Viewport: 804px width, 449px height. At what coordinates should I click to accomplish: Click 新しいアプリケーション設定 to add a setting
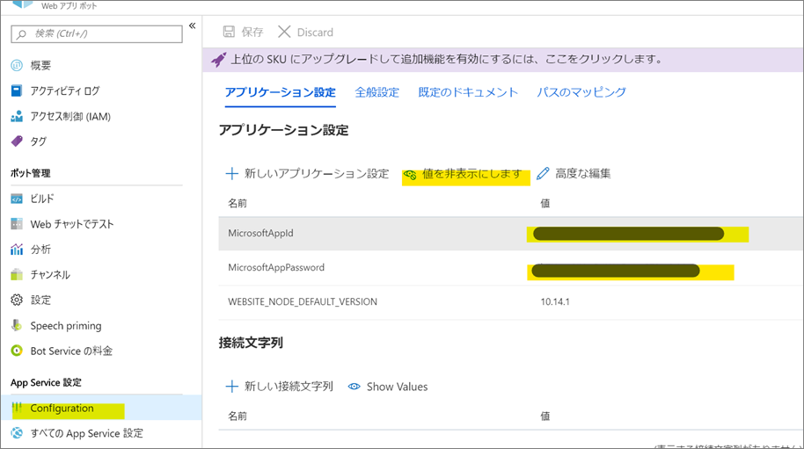[307, 174]
